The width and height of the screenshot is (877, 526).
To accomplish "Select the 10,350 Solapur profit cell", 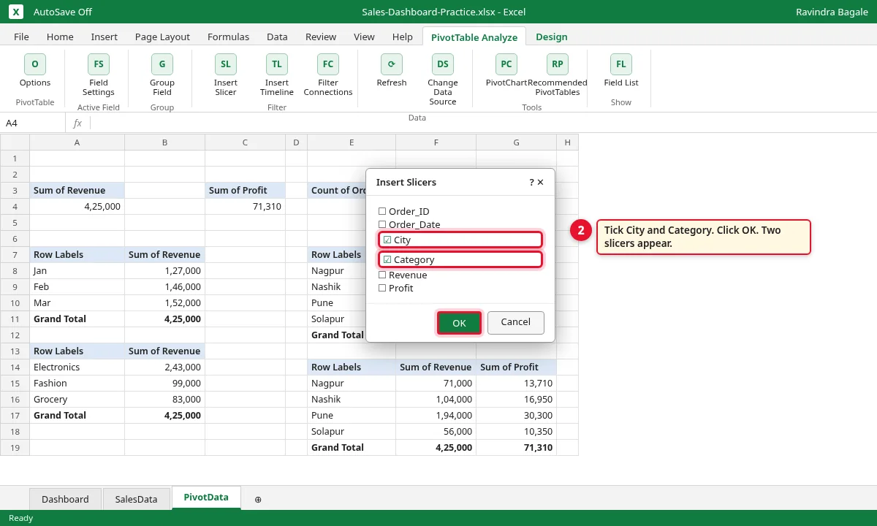I will tap(516, 431).
